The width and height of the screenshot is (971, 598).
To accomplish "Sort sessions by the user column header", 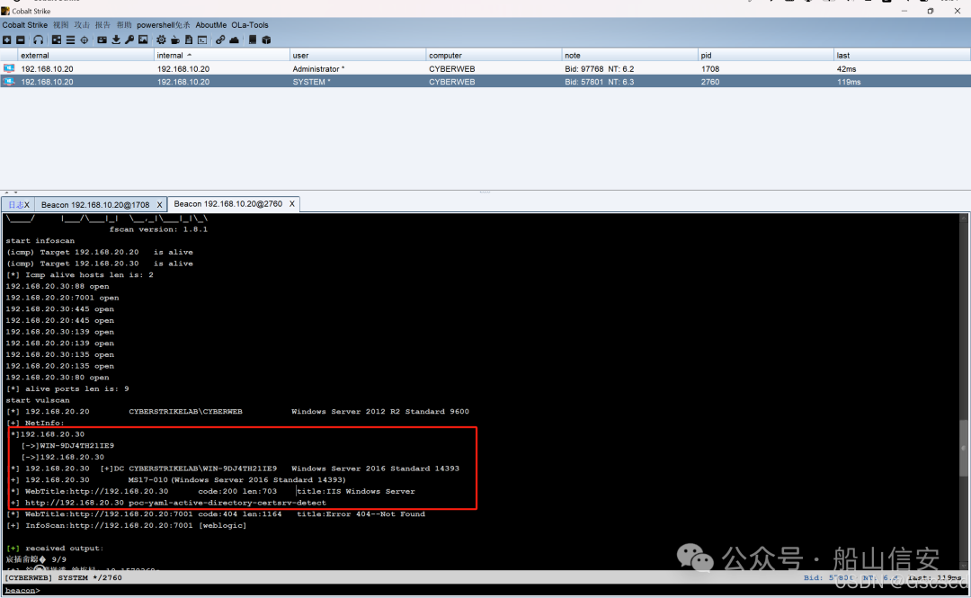I will (358, 55).
